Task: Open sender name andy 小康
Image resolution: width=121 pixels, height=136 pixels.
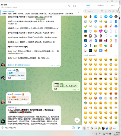Action: click(12, 70)
